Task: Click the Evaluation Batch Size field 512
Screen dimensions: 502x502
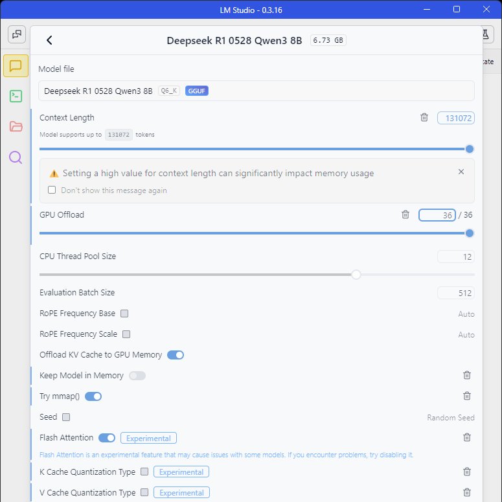Action: (456, 293)
